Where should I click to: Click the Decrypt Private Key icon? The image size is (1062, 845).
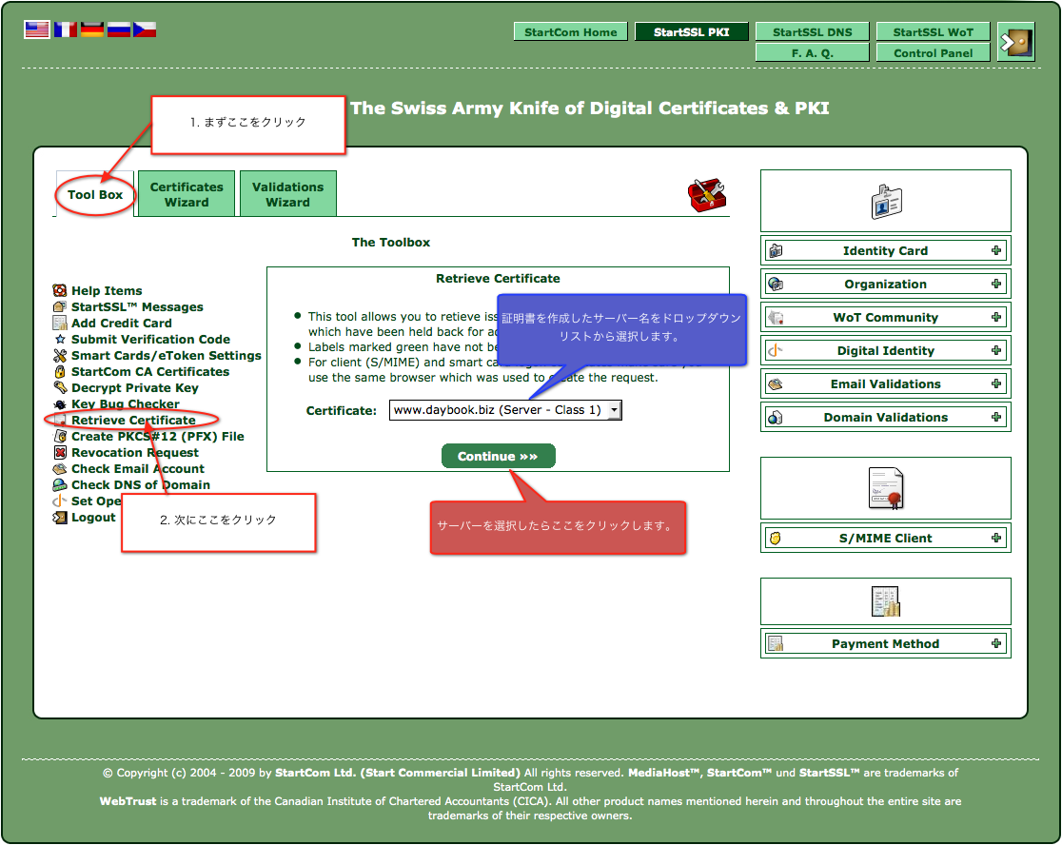(60, 387)
